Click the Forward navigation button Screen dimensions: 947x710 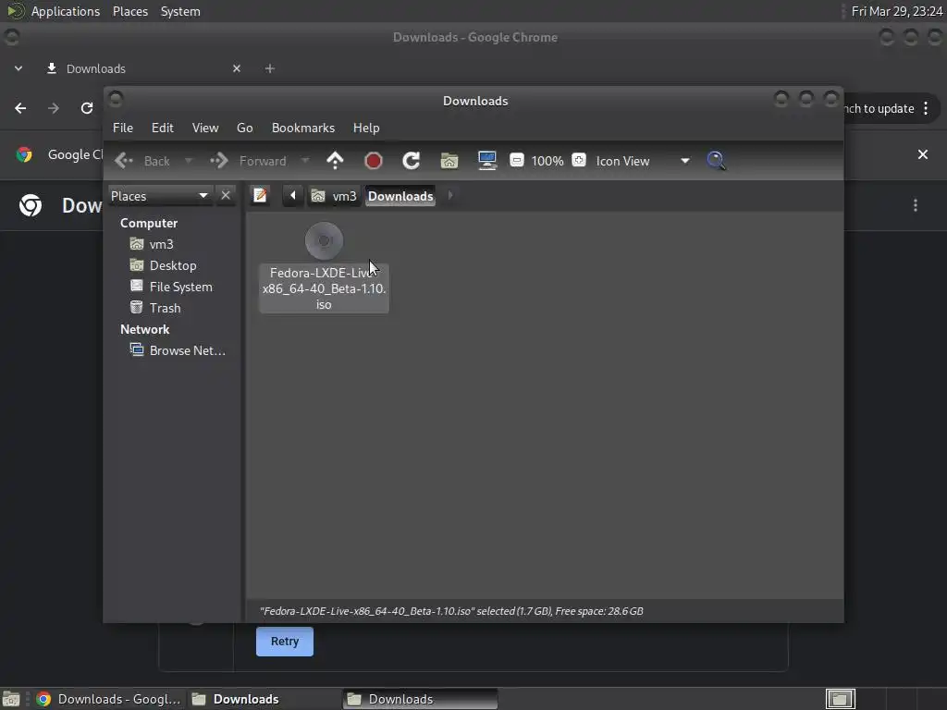248,161
